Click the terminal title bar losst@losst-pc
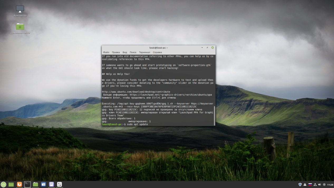The image size is (334, 188). [158, 48]
